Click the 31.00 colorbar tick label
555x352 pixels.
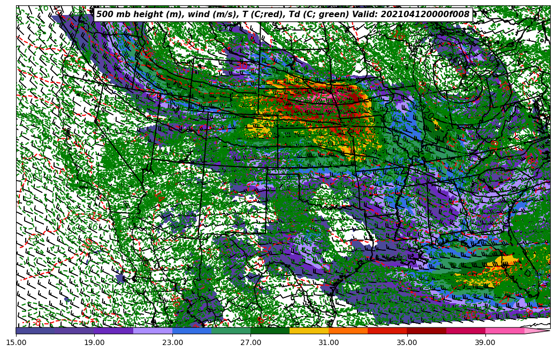[x=329, y=342]
